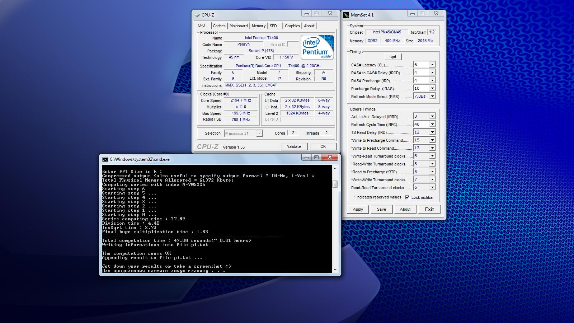Click the Validate button in CPU-Z
The image size is (574, 323).
click(294, 146)
